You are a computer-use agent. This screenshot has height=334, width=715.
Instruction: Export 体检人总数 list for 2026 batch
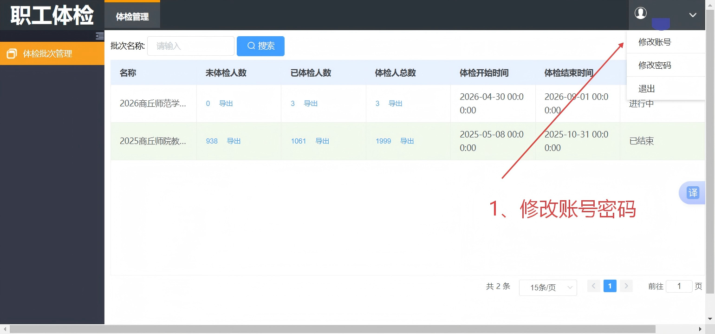[396, 104]
